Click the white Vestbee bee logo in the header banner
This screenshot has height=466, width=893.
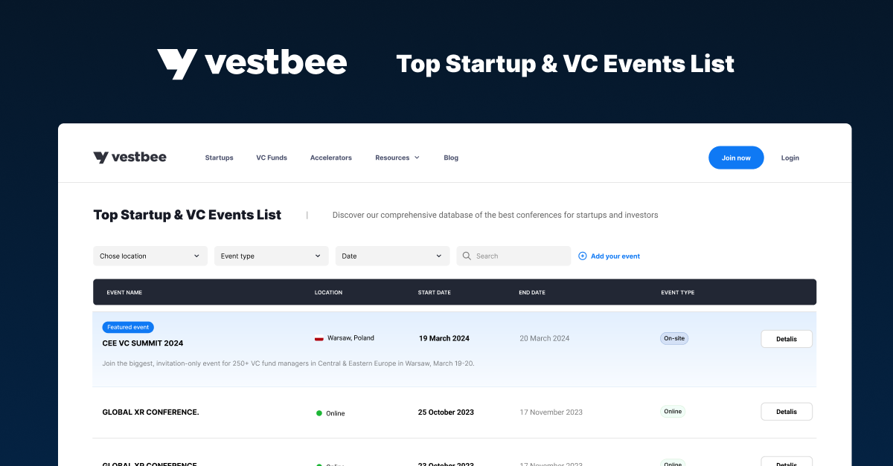(176, 63)
